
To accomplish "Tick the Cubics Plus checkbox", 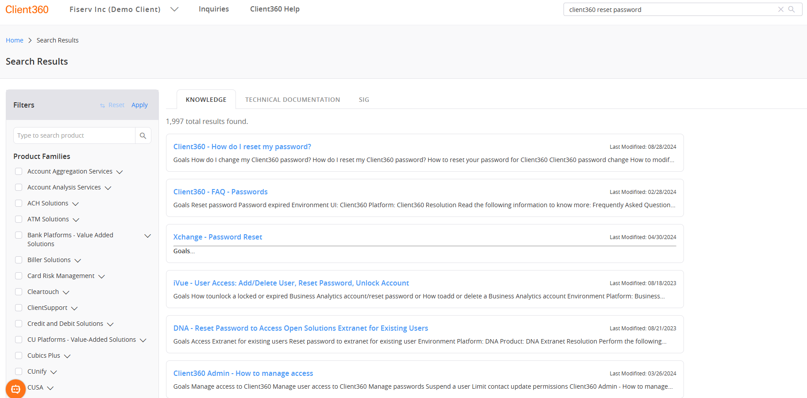I will pyautogui.click(x=19, y=355).
